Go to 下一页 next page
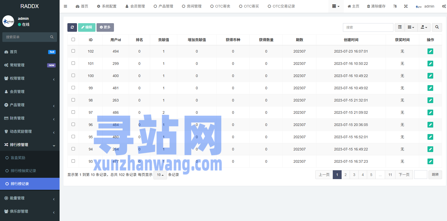 click(404, 175)
